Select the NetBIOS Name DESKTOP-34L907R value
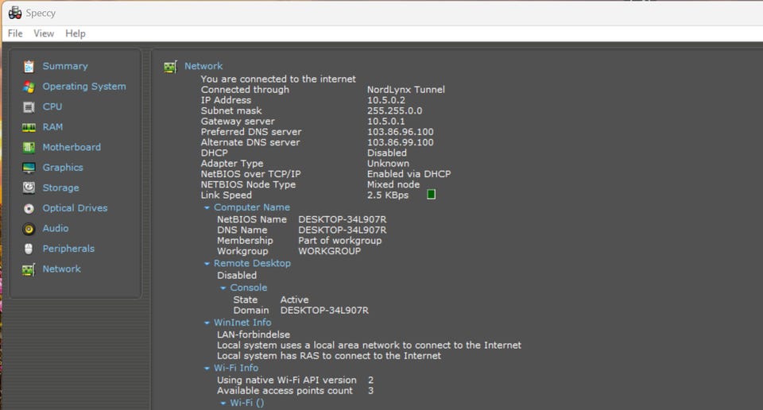 (x=343, y=219)
